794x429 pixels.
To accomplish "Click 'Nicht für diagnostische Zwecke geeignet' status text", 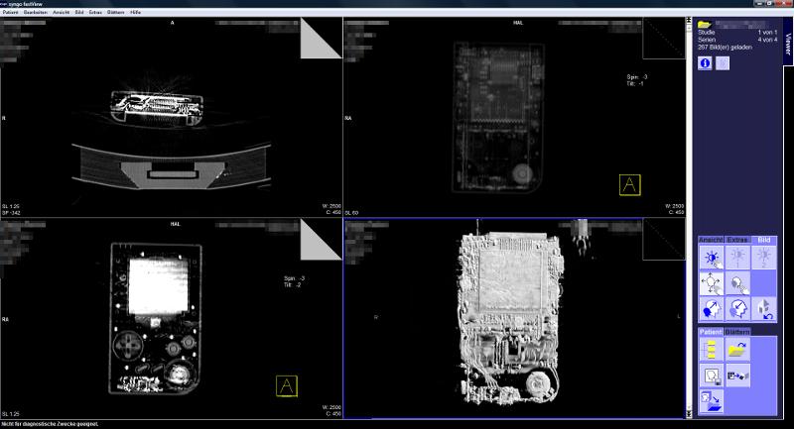I will point(50,424).
